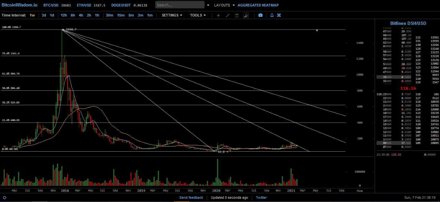
Task: Click the 61.8% 984.78 Fibonacci label
Action: (11, 74)
